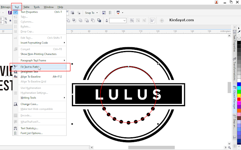The width and height of the screenshot is (241, 150).
Task: Toggle Use Hyphenation menu option
Action: point(40,88)
